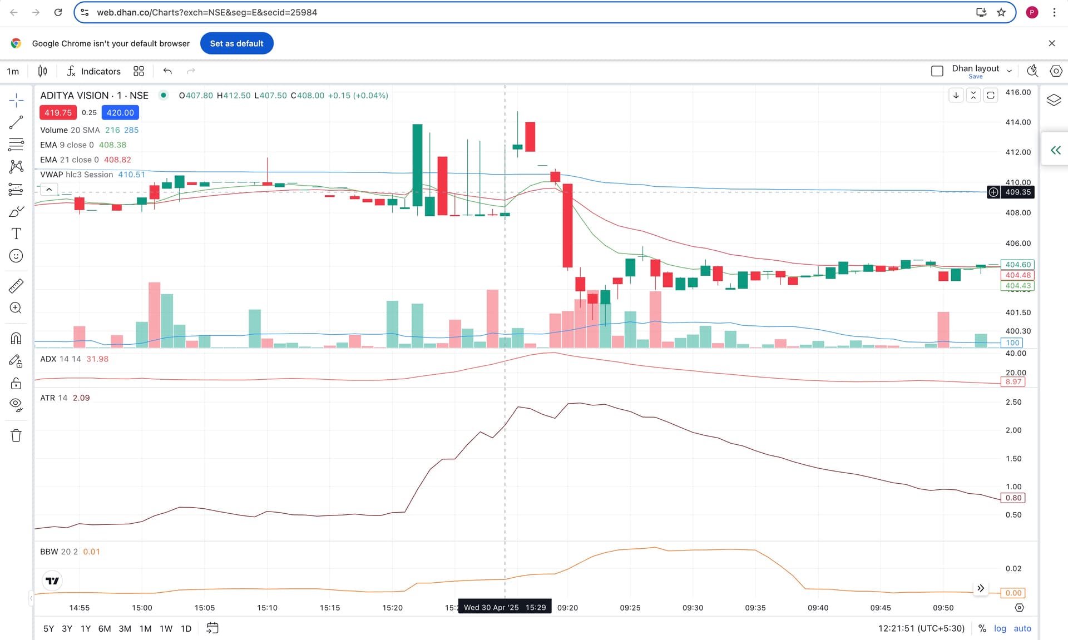Screen dimensions: 1068x640
Task: Select the 6M range tab
Action: [x=105, y=628]
